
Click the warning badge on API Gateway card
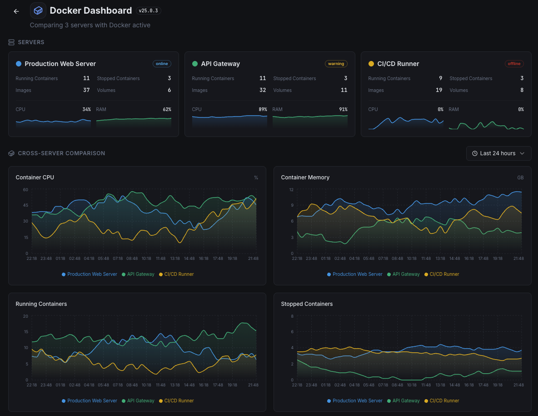336,64
